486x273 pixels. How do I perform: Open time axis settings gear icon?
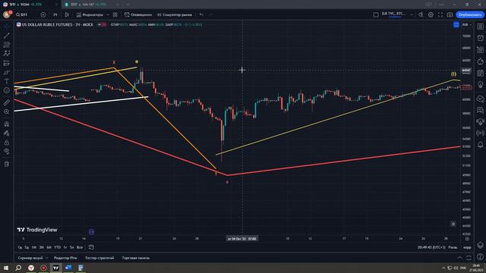(x=467, y=239)
